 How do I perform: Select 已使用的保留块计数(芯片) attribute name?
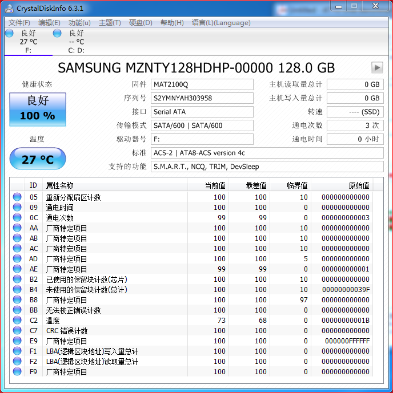[x=87, y=279]
